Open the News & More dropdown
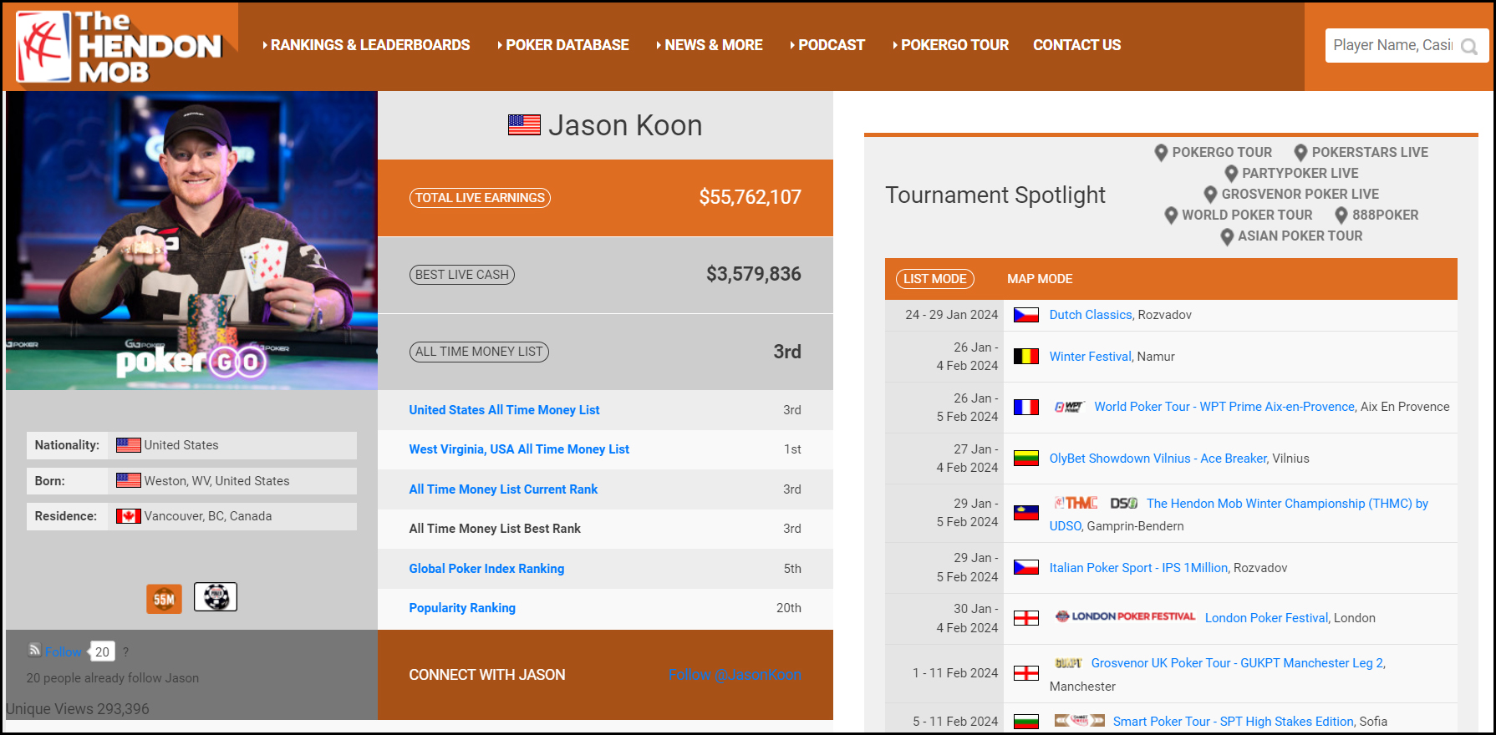 [x=710, y=45]
